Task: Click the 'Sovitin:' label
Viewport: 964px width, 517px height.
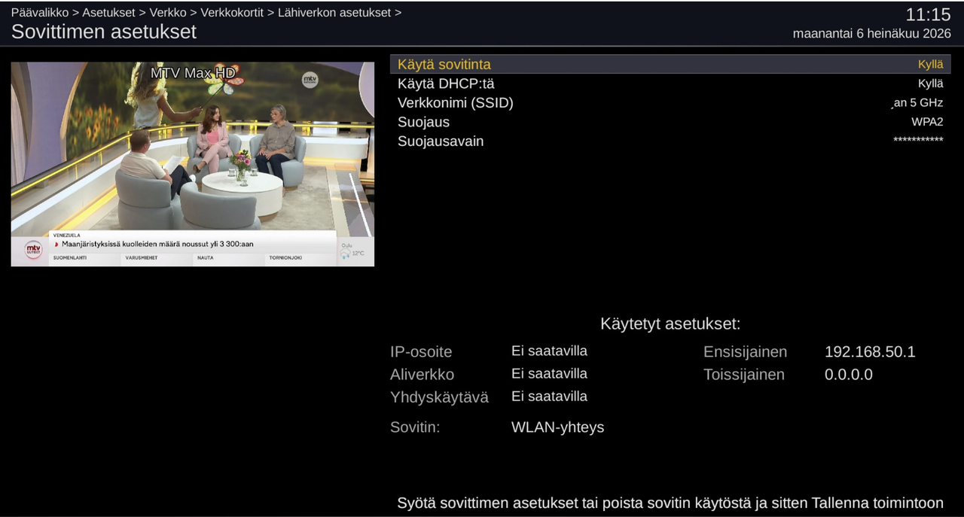Action: coord(415,427)
